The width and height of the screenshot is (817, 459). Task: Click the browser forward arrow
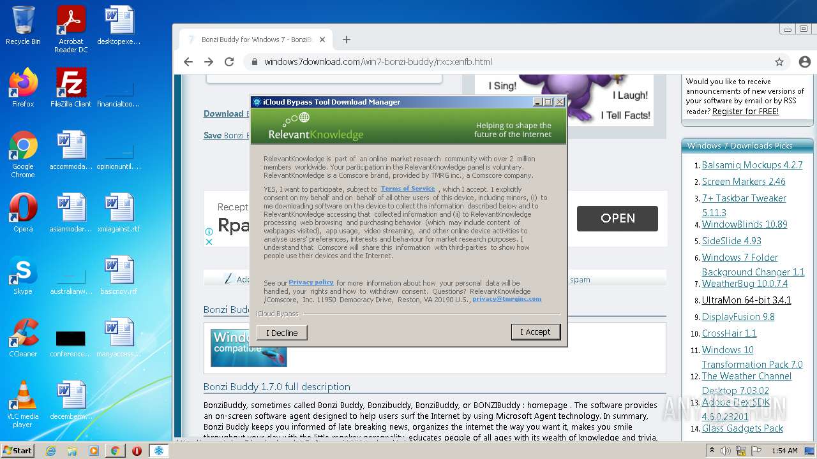coord(209,62)
